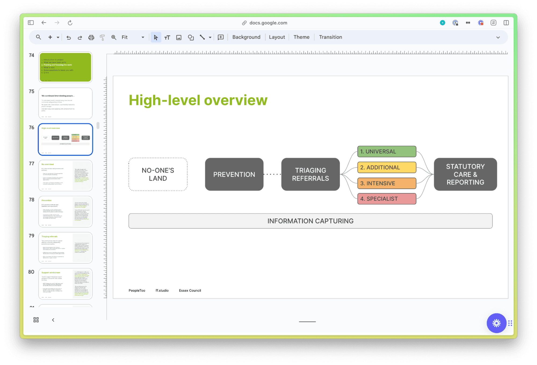This screenshot has height=365, width=537.
Task: Insert a shape
Action: click(x=191, y=38)
